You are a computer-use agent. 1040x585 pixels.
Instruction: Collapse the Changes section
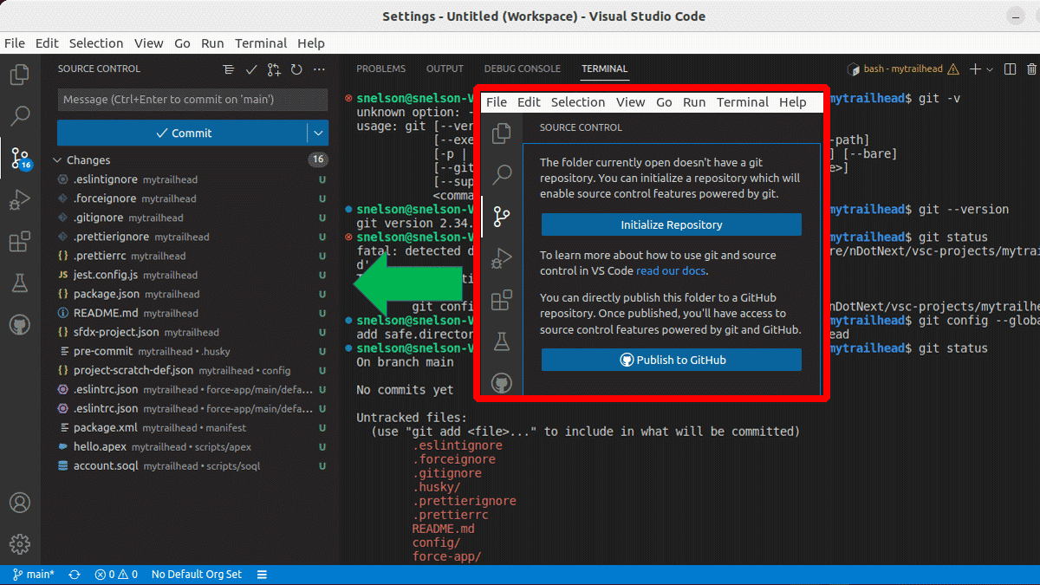58,160
